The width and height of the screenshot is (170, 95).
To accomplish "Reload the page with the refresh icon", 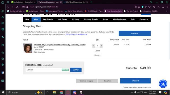I will [x=17, y=7].
